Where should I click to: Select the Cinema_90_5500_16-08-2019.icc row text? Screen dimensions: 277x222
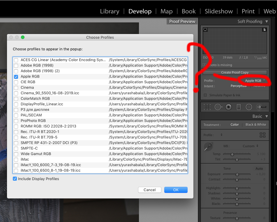coord(50,93)
